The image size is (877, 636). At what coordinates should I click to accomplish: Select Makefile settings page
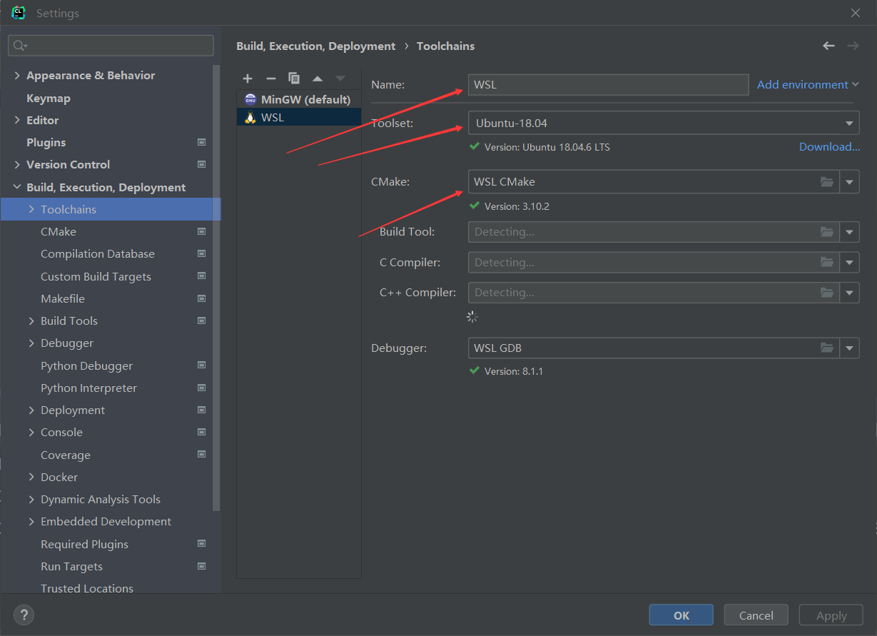coord(63,298)
